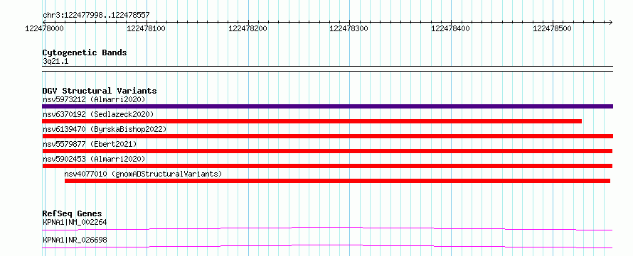Select the DGV Structural Variants track title
The image size is (633, 256).
pyautogui.click(x=100, y=91)
